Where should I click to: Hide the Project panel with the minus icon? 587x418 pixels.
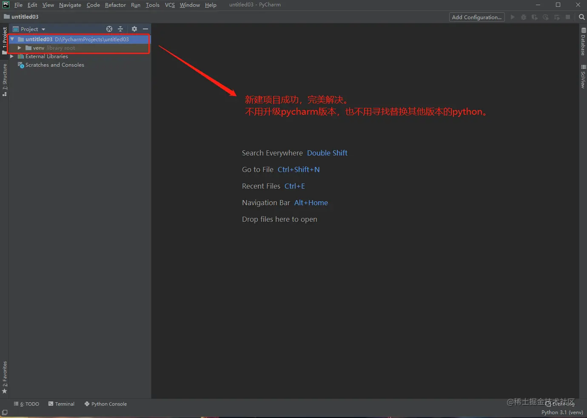(x=145, y=29)
